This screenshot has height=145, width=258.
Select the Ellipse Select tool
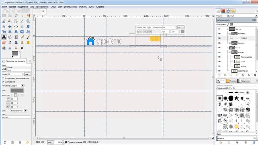point(10,16)
